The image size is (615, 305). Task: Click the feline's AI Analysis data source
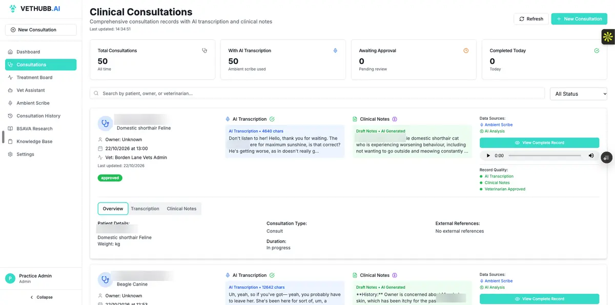pyautogui.click(x=492, y=132)
